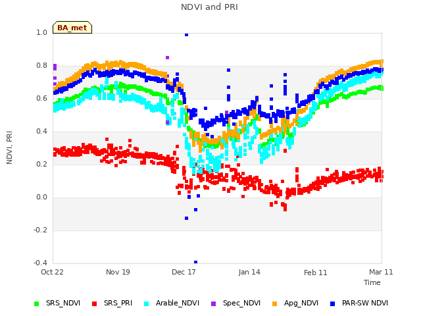This screenshot has width=421, height=316.
Task: Click the -0.4 y-axis tick label
Action: pyautogui.click(x=40, y=263)
